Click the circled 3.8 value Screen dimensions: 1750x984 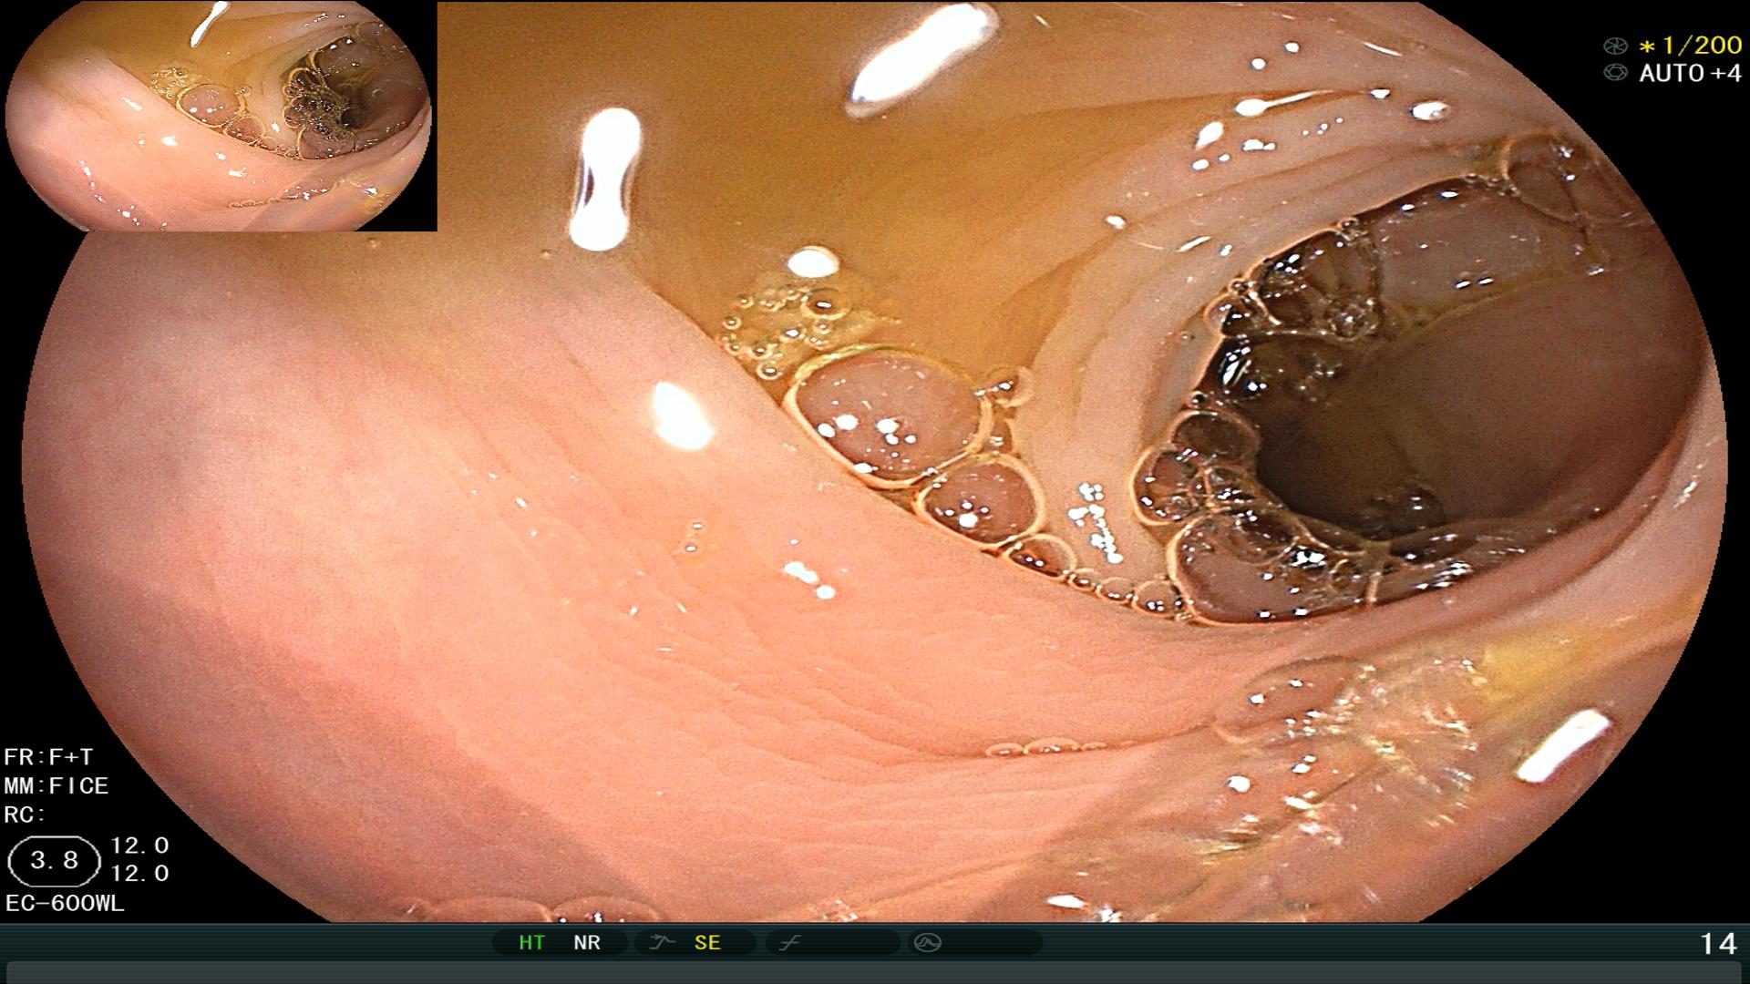[54, 861]
